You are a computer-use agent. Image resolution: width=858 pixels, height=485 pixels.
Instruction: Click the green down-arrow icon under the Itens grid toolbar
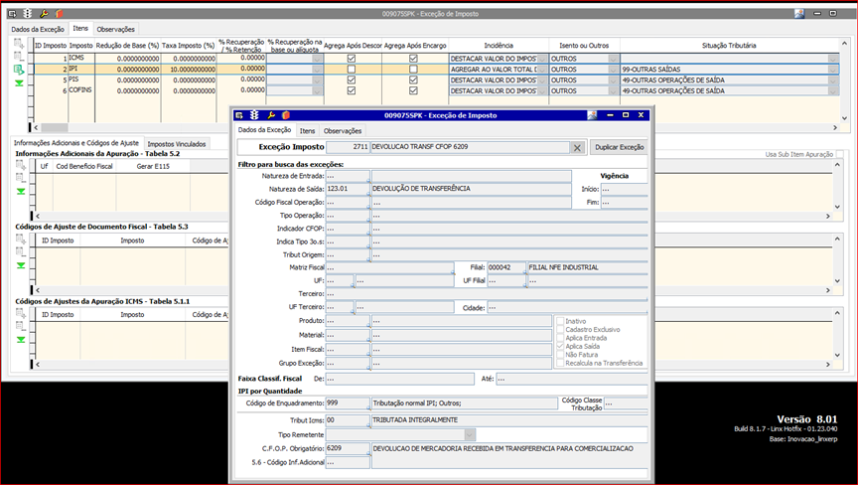coord(19,83)
